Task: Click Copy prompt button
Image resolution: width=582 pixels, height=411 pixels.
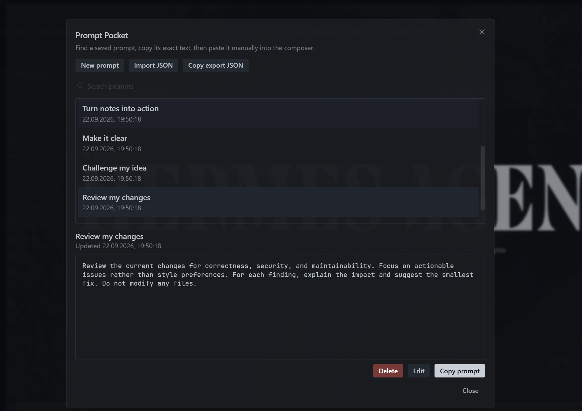Action: pyautogui.click(x=460, y=371)
